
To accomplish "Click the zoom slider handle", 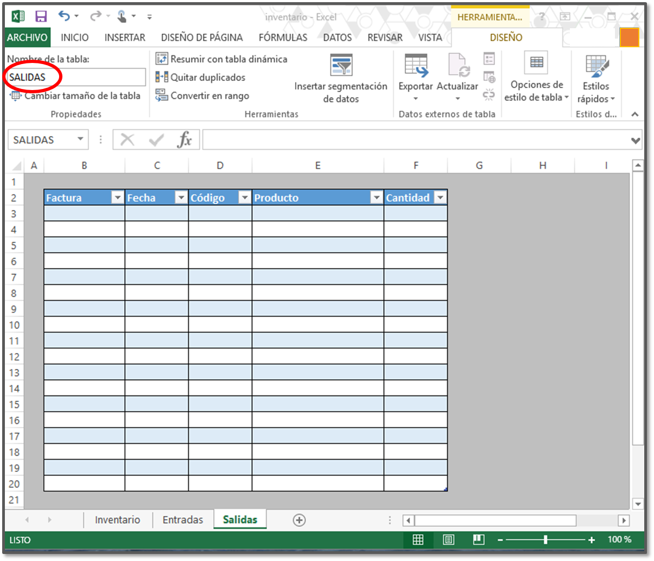I will coord(545,540).
